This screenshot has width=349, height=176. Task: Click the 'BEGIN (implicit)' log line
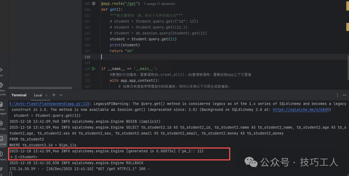coord(85,122)
